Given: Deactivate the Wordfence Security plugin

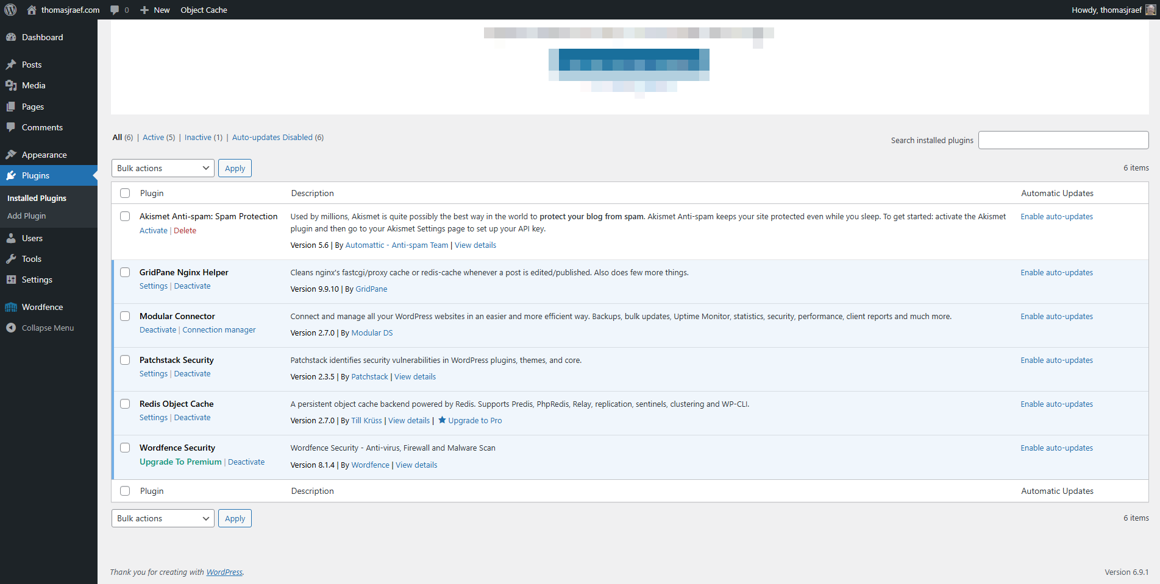Looking at the screenshot, I should coord(246,462).
